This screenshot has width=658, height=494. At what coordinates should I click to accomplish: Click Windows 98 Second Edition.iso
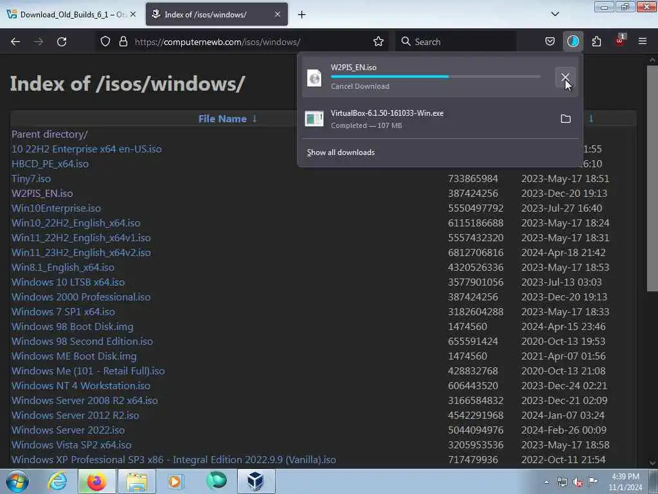[x=82, y=342]
